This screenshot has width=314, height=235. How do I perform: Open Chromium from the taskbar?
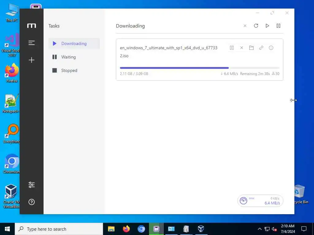pos(141,229)
